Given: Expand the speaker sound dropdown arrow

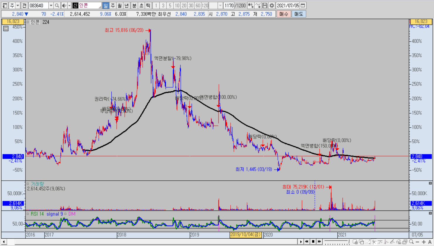Looking at the screenshot, I should [x=69, y=6].
